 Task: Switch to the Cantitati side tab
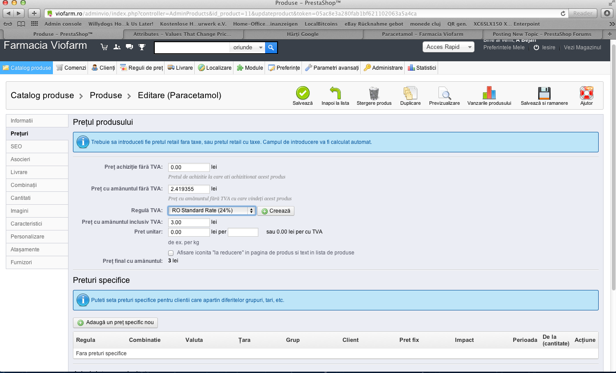(37, 198)
